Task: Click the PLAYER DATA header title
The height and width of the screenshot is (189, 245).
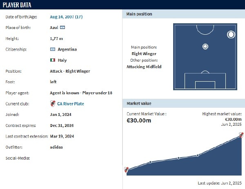Action: (17, 5)
